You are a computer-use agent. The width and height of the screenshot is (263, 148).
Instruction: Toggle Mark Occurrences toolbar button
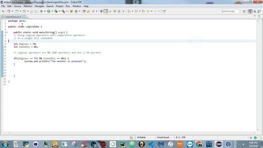[106, 11]
